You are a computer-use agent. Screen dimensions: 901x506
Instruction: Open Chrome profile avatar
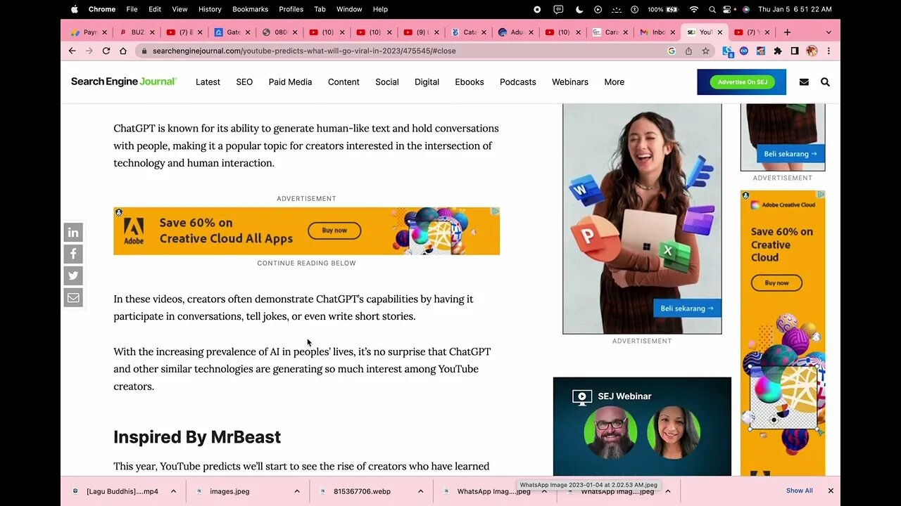pyautogui.click(x=812, y=51)
